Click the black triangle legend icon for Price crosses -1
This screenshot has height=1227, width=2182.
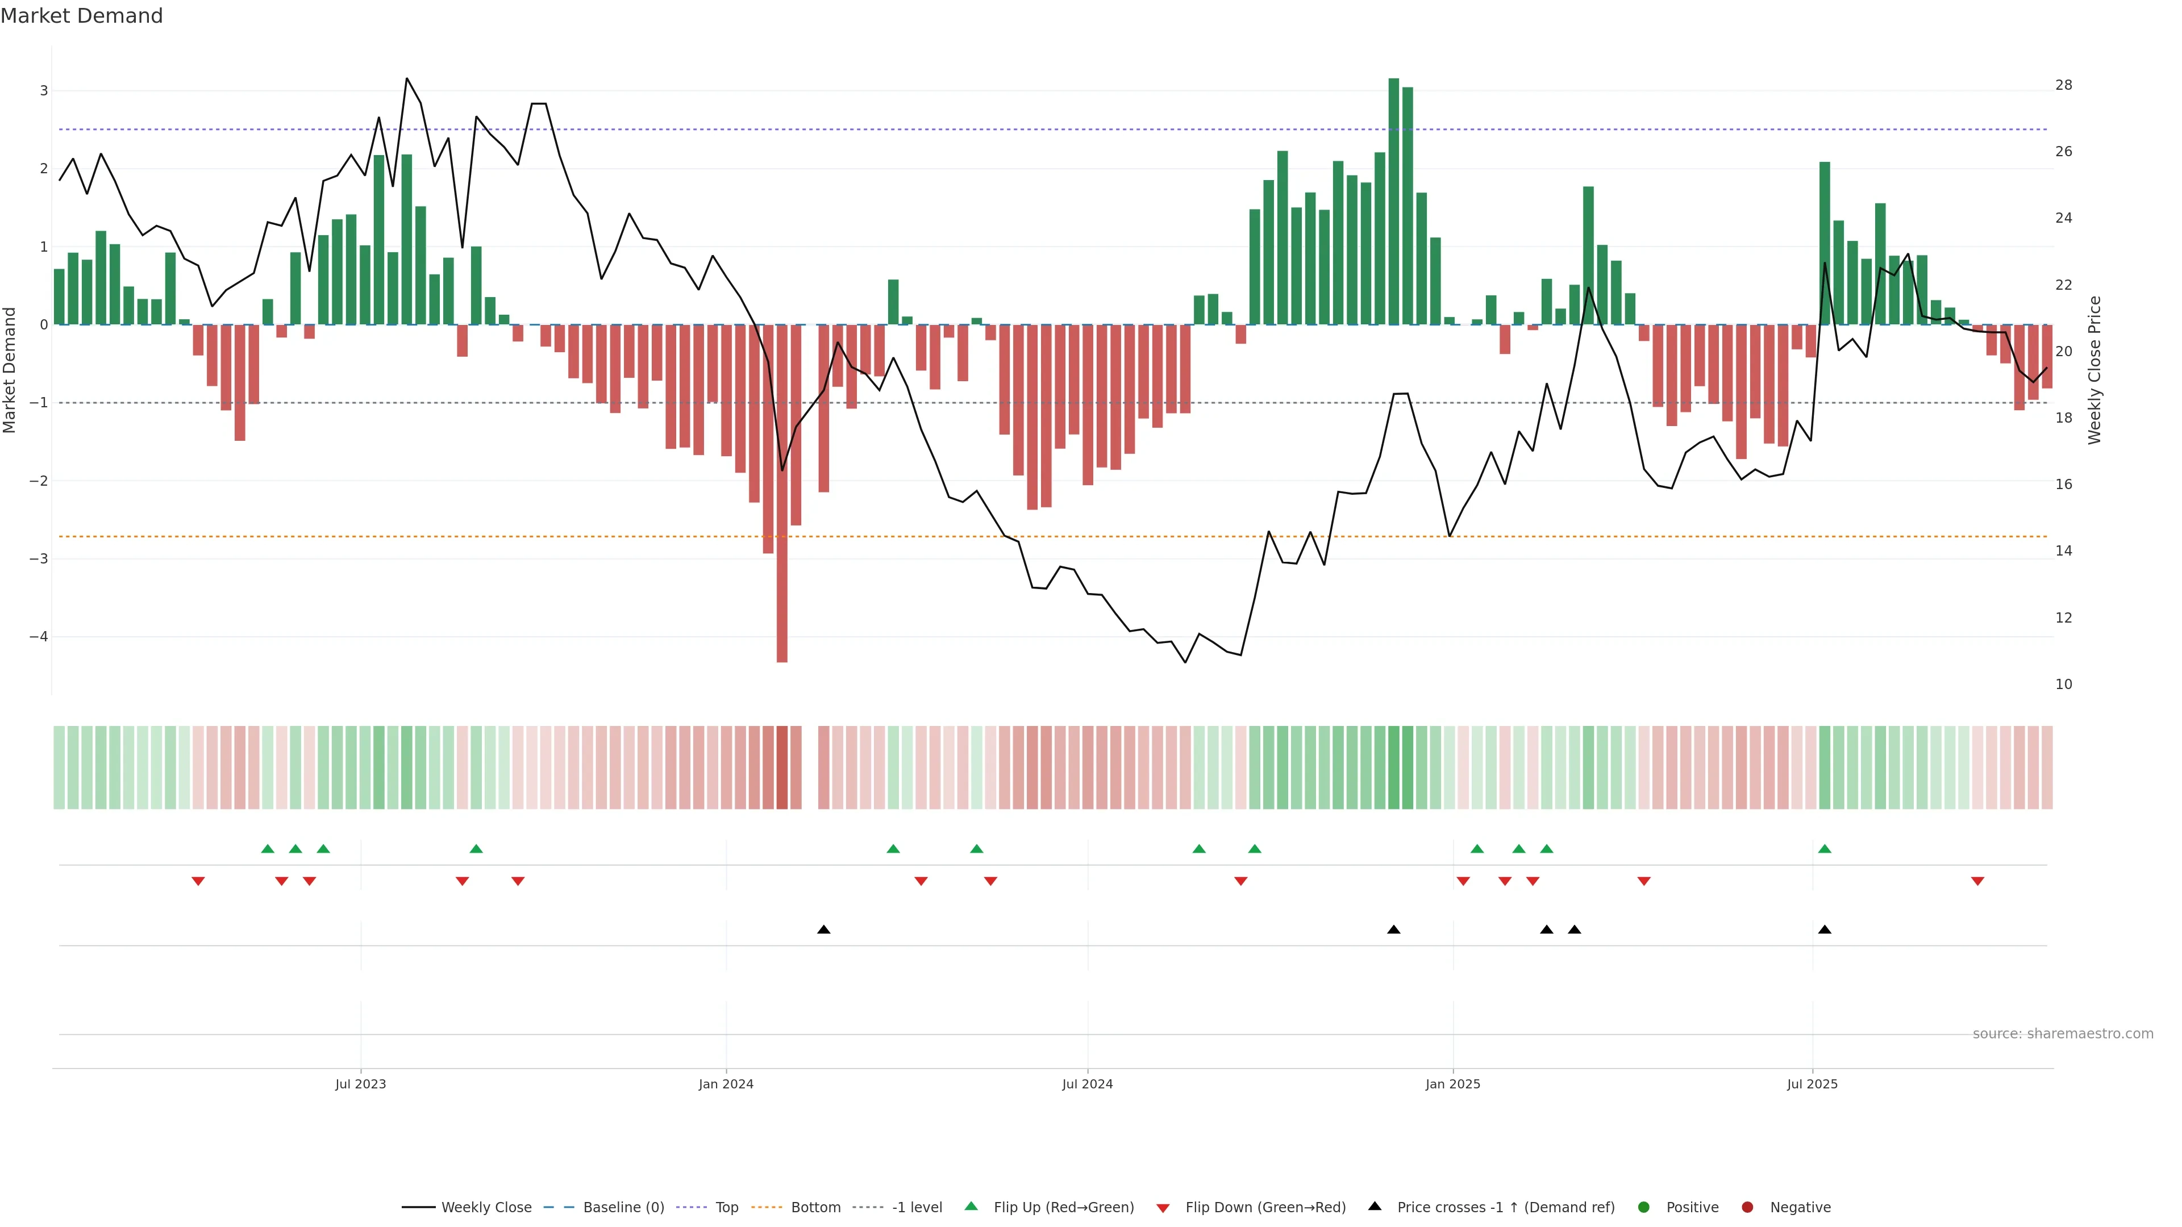1375,1206
